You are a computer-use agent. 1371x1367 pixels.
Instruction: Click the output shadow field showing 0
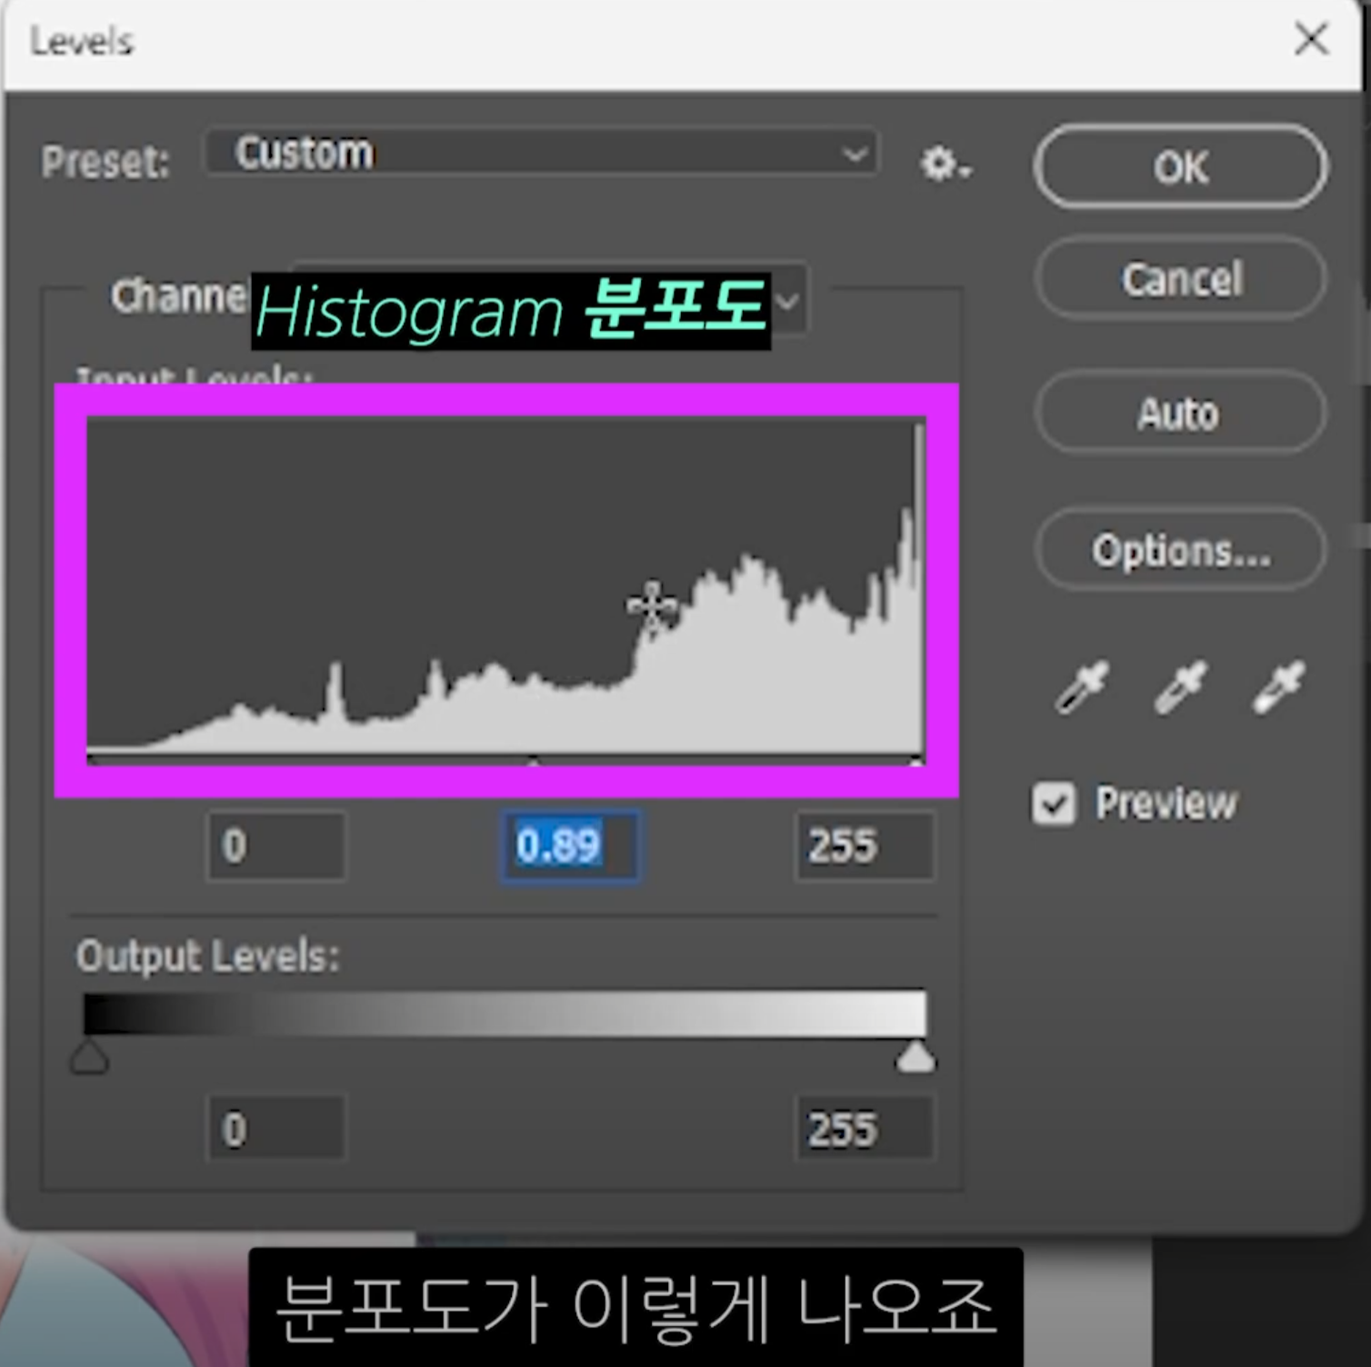coord(276,1129)
